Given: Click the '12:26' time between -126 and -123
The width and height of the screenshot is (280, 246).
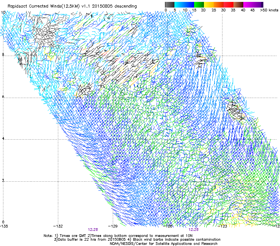Looking at the screenshot, I should point(194,230).
